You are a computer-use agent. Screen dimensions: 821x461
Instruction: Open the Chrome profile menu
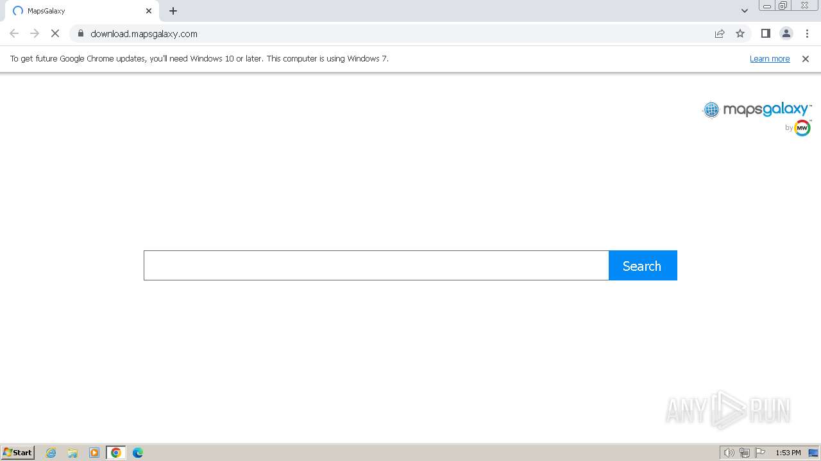[786, 33]
